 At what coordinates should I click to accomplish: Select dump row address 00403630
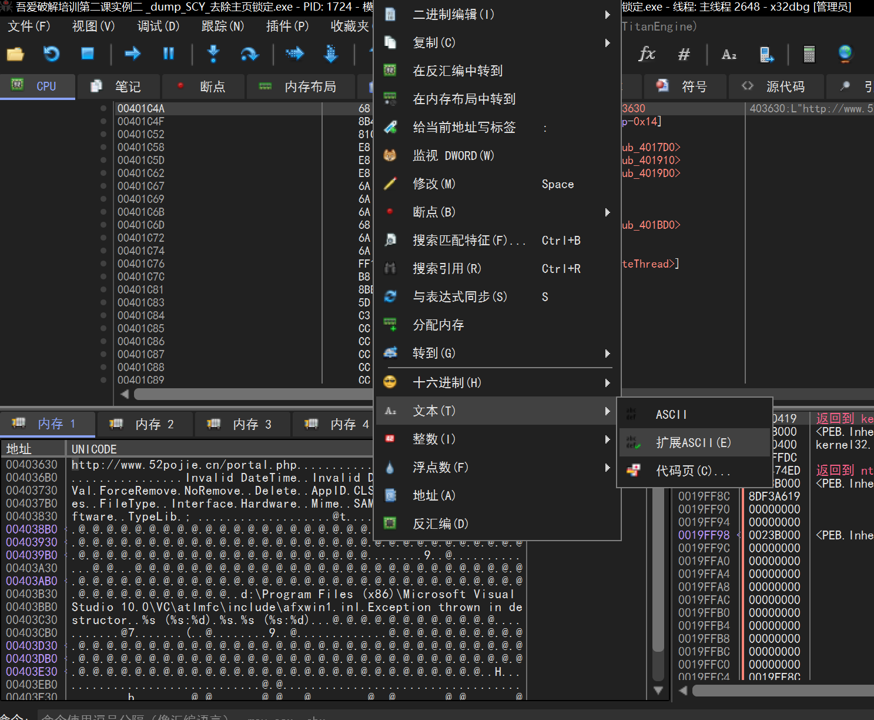point(32,465)
